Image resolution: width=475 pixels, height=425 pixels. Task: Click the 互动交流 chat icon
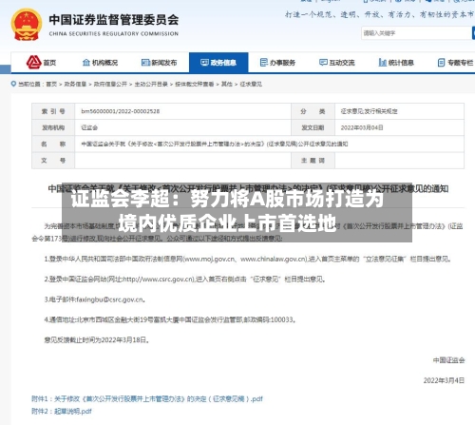pyautogui.click(x=323, y=63)
